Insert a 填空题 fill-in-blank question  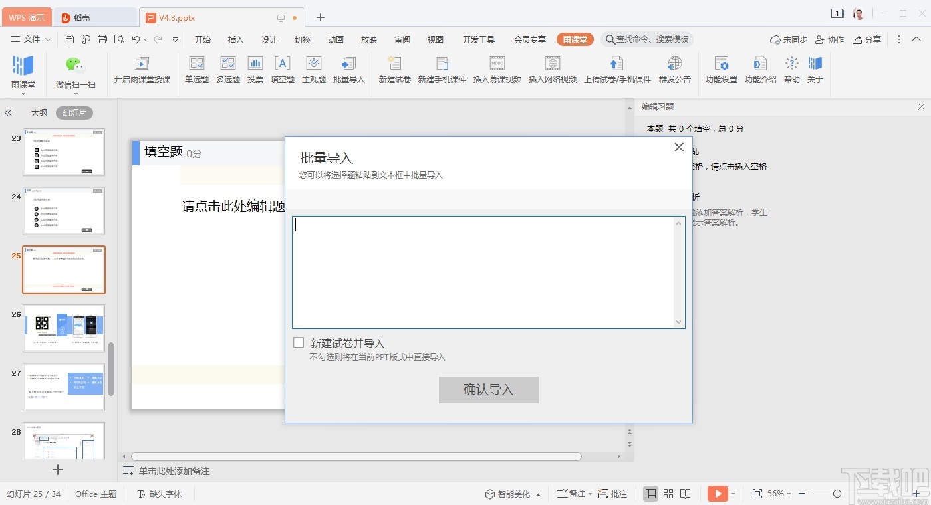click(x=283, y=70)
